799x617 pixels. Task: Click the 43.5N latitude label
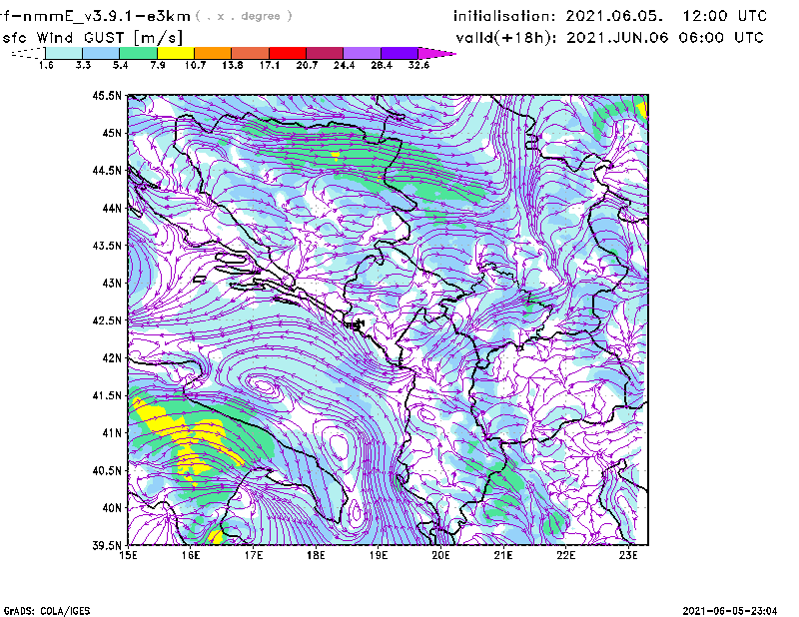[108, 246]
